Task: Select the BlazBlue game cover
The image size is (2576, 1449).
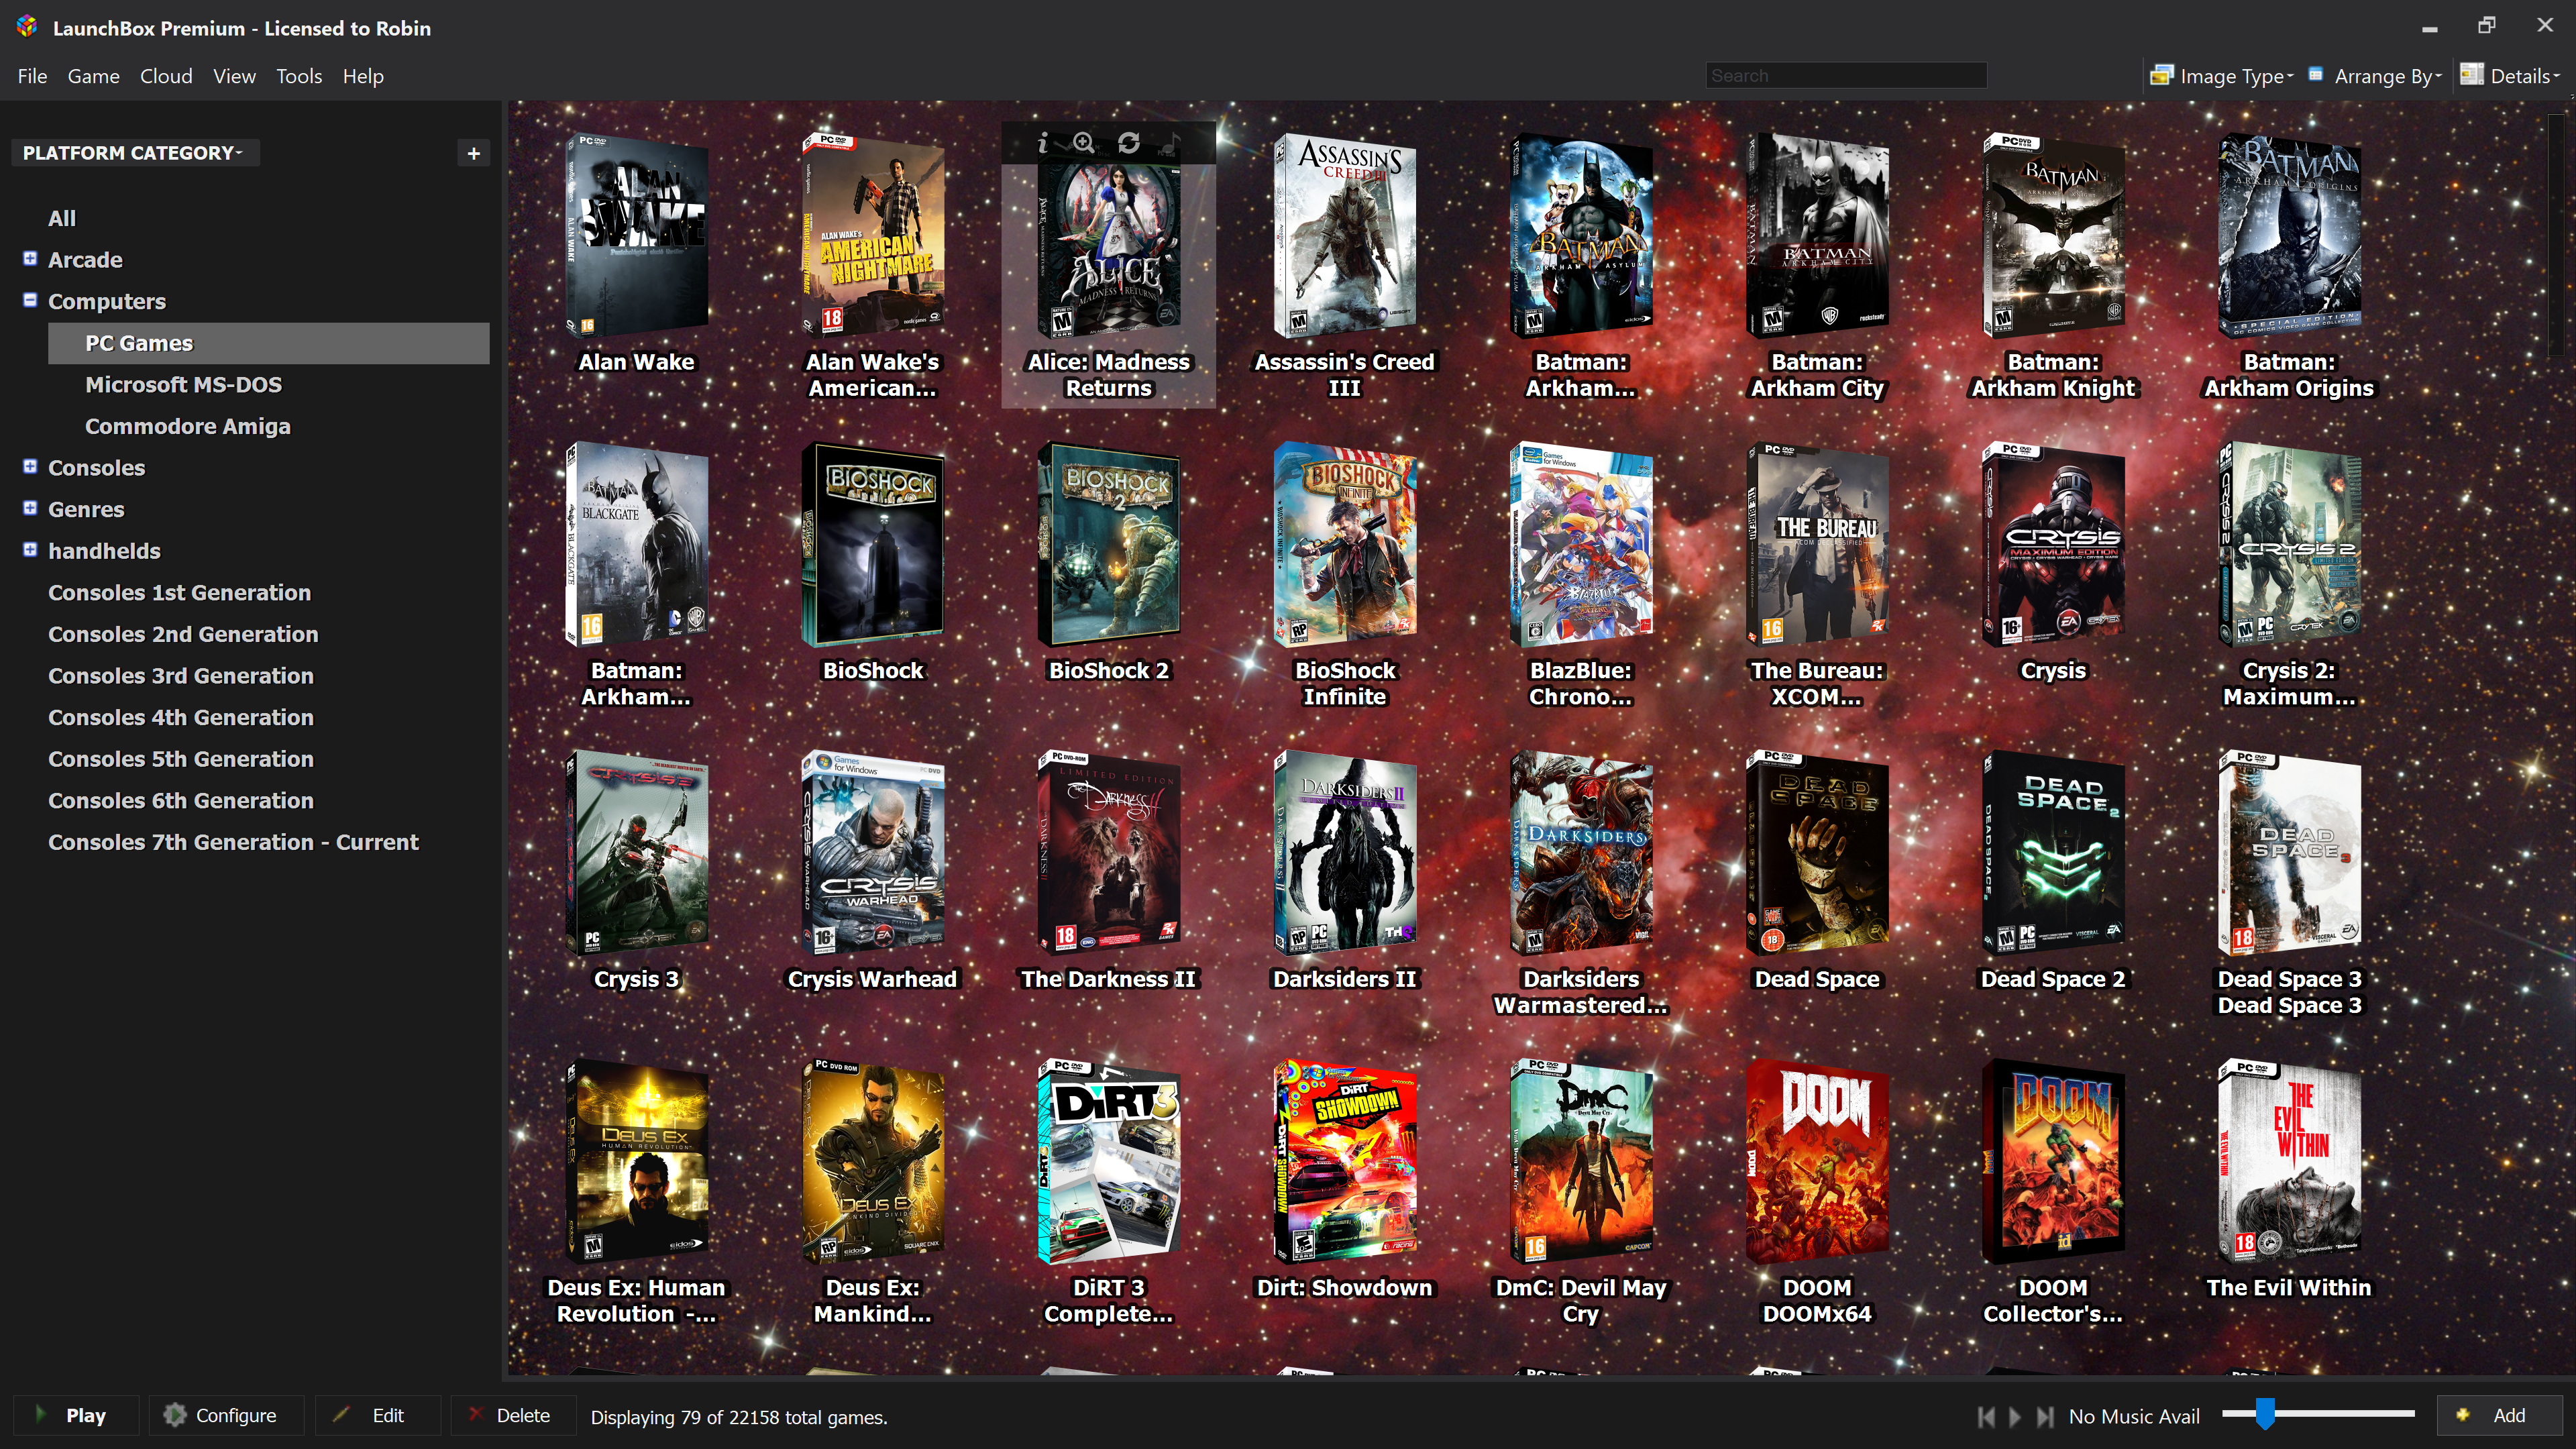Action: (x=1581, y=545)
